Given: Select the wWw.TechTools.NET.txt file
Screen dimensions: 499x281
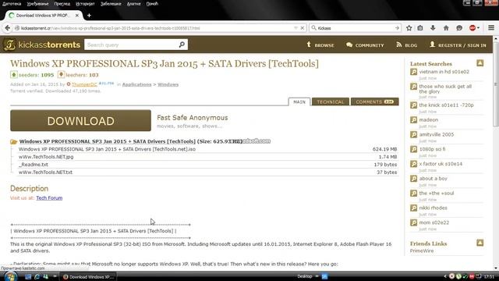Looking at the screenshot, I should point(45,172).
